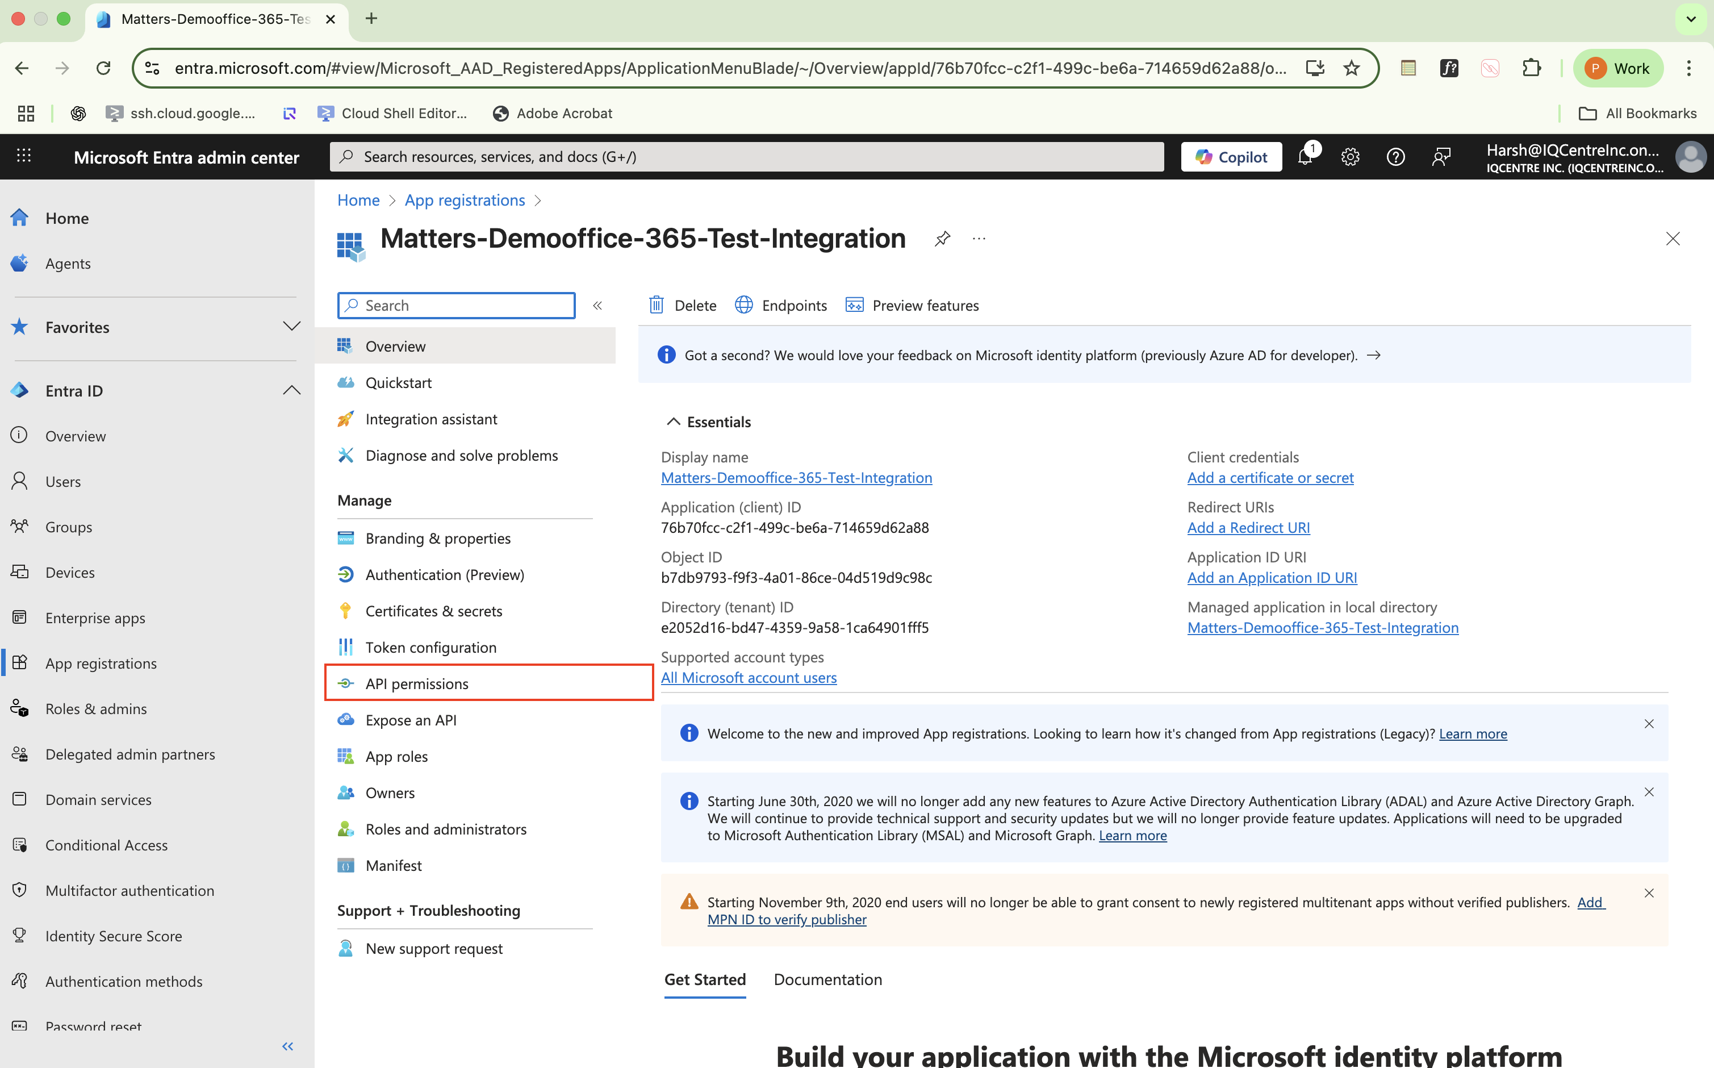Viewport: 1714px width, 1068px height.
Task: Collapse the resource menu with double chevron
Action: click(x=597, y=305)
